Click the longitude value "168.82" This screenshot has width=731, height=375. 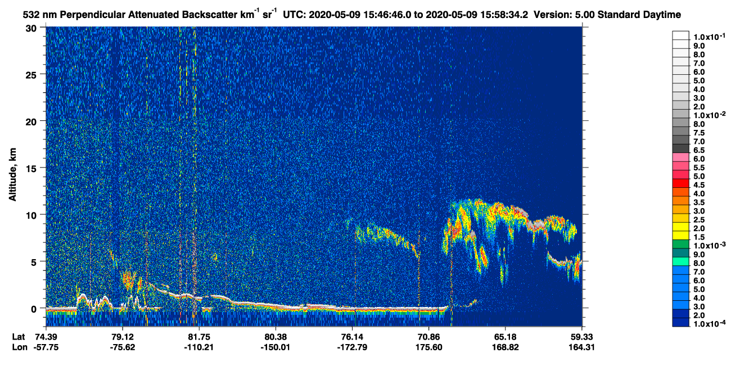coord(505,347)
